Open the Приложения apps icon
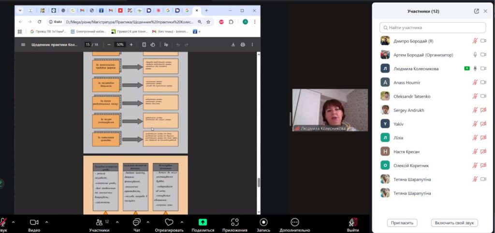 pyautogui.click(x=234, y=222)
